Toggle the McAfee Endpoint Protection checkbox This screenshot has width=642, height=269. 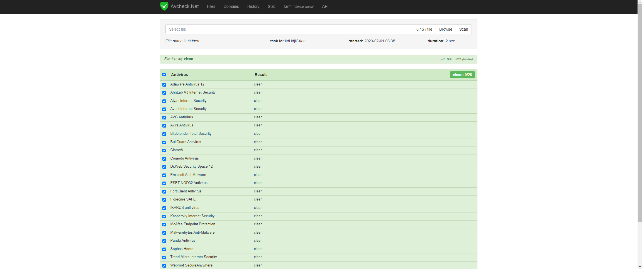tap(164, 224)
